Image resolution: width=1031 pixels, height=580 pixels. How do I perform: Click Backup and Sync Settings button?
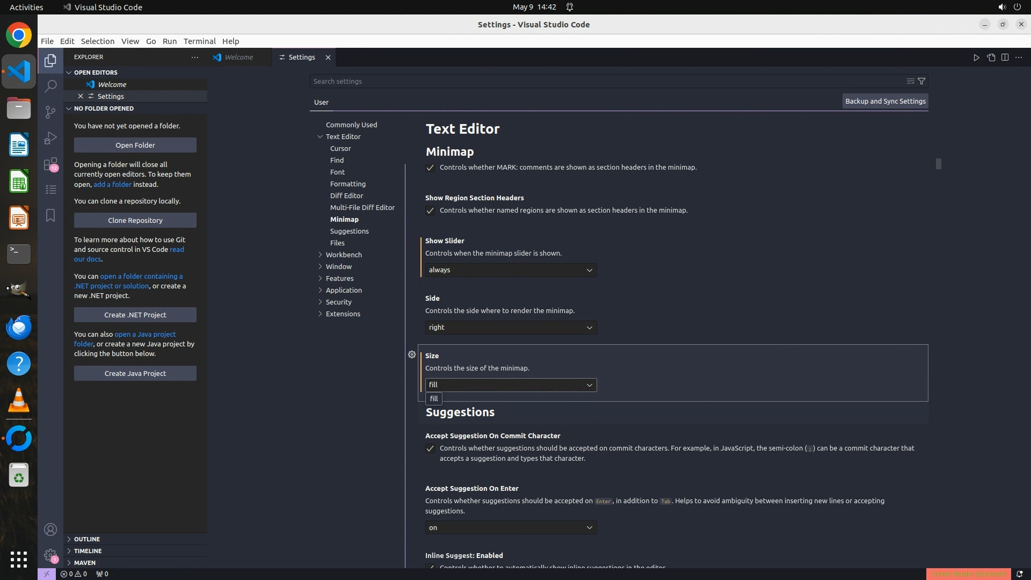pos(885,101)
